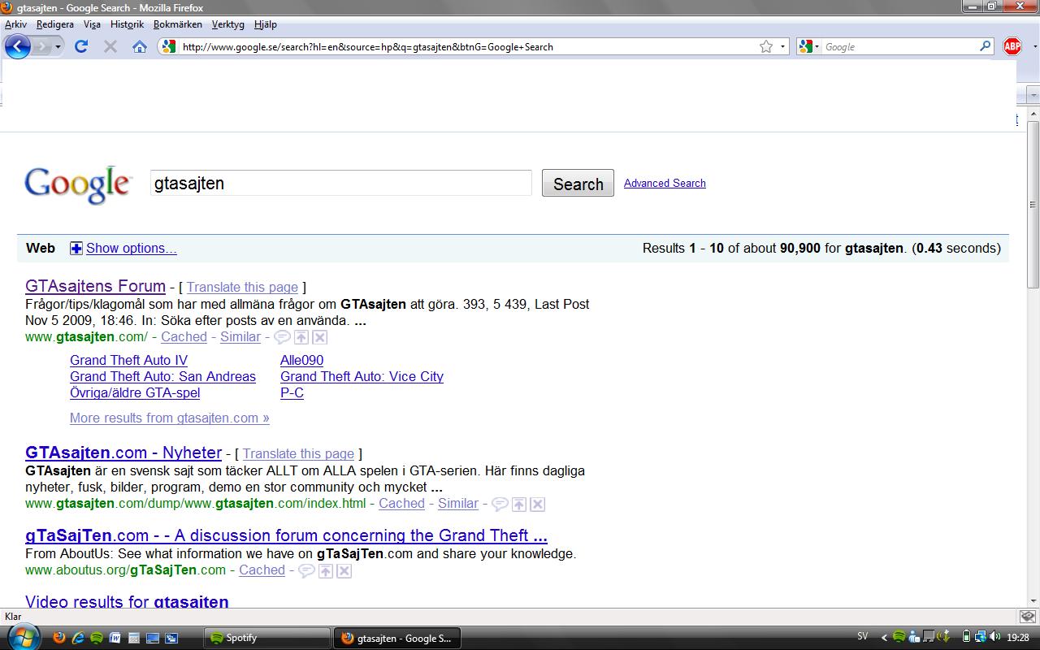Click the Google Search button
This screenshot has width=1040, height=650.
click(x=578, y=184)
